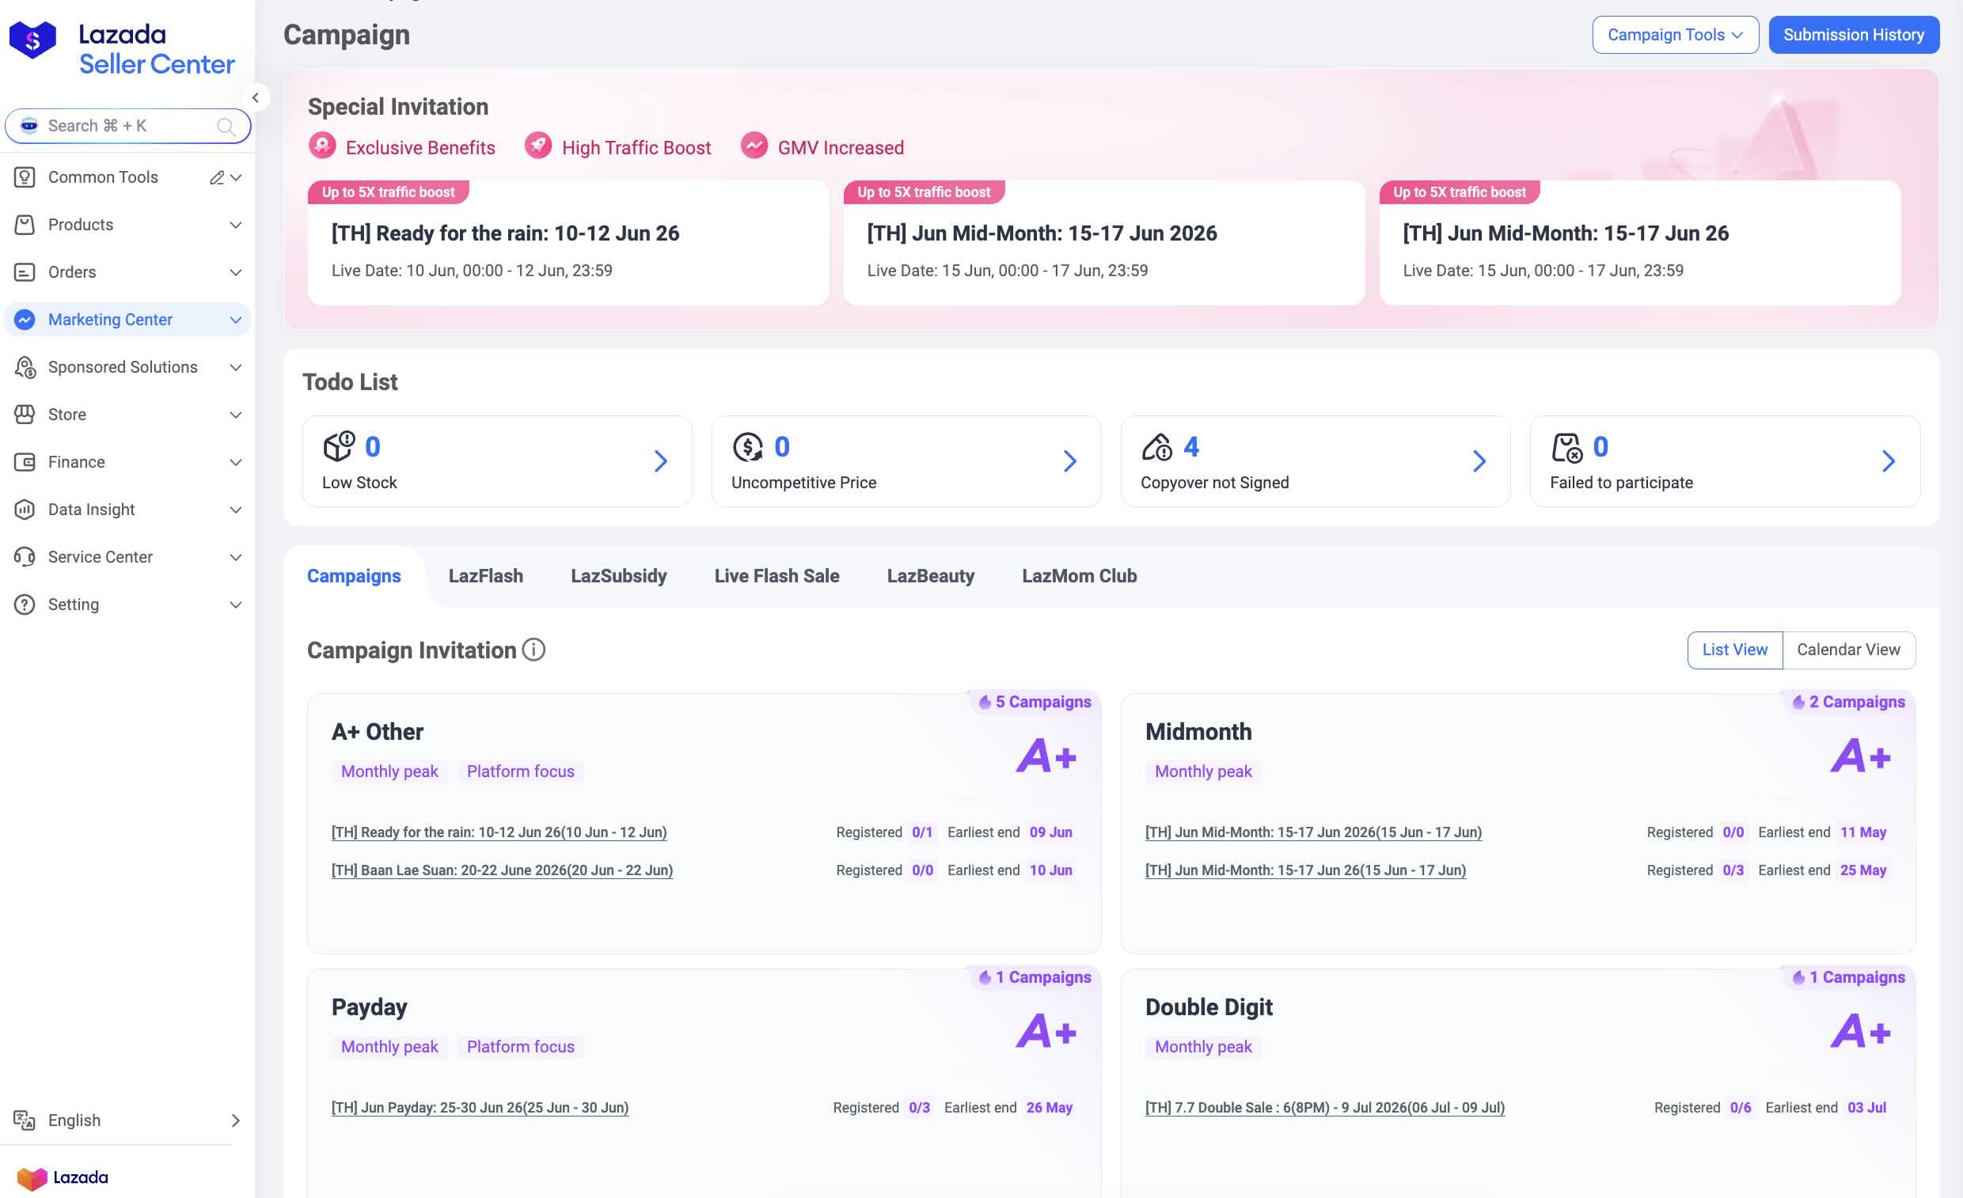Open 7.7 Double Sale campaign link
Screen dimensions: 1963x1198
(x=1325, y=1108)
